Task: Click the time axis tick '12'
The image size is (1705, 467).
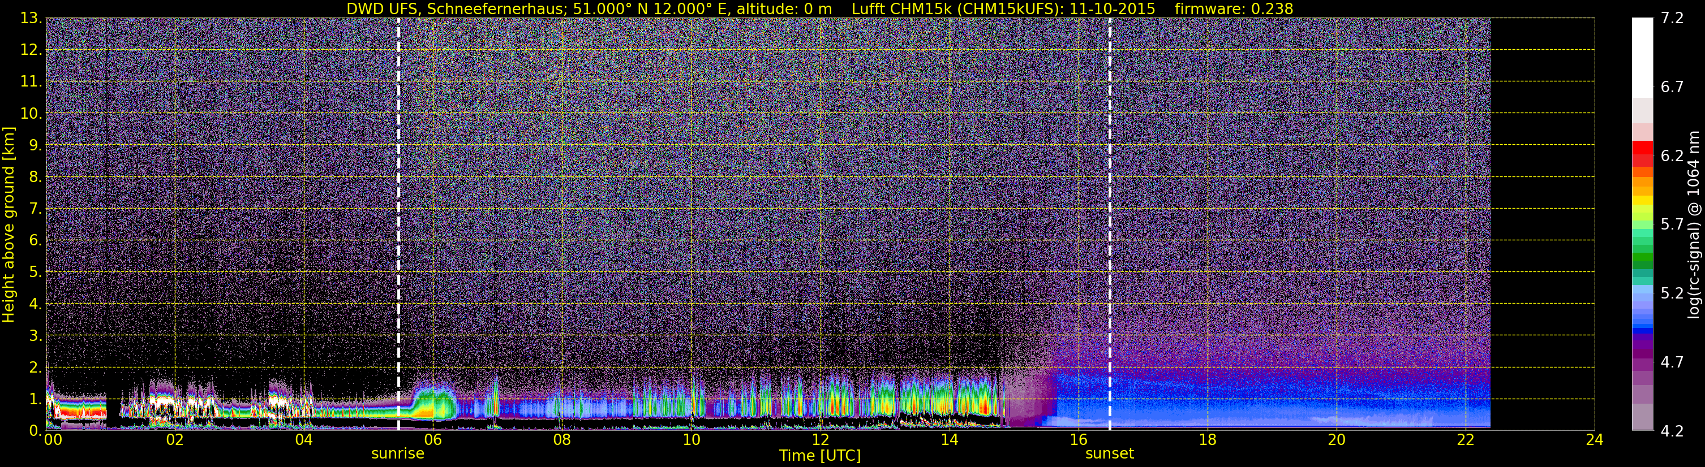Action: 820,440
